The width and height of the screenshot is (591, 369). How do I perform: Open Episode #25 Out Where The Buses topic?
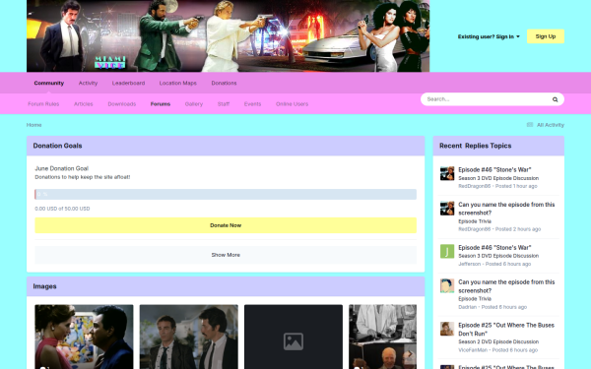pos(506,329)
